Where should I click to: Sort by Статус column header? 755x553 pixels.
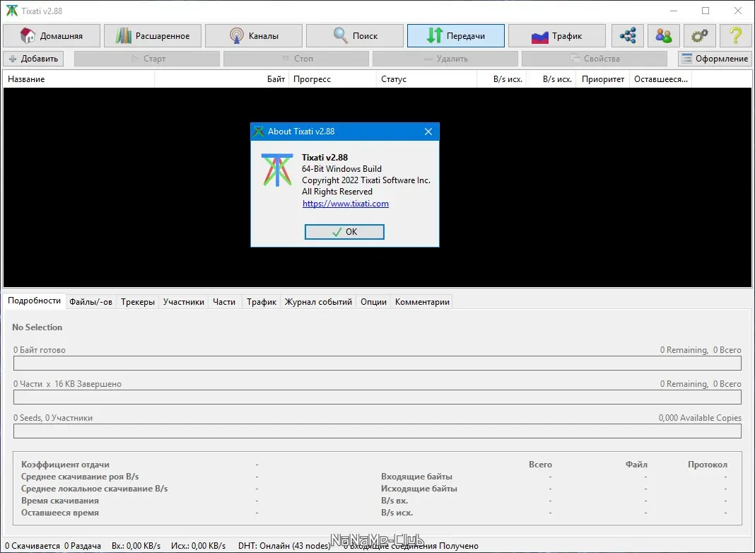(x=426, y=79)
